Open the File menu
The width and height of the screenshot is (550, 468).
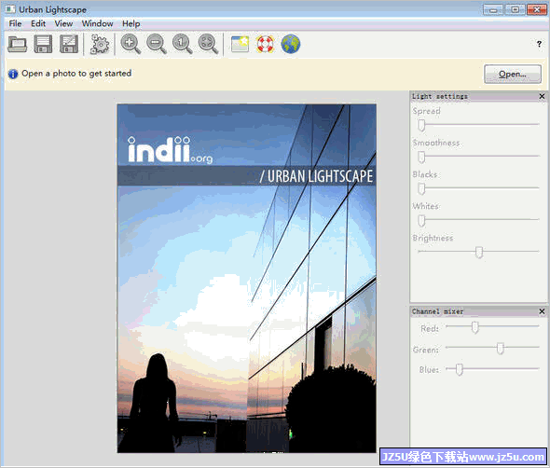coord(15,23)
